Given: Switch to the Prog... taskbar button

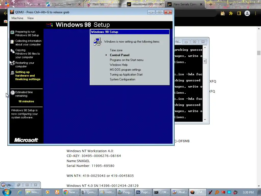Looking at the screenshot, I should (125, 192).
